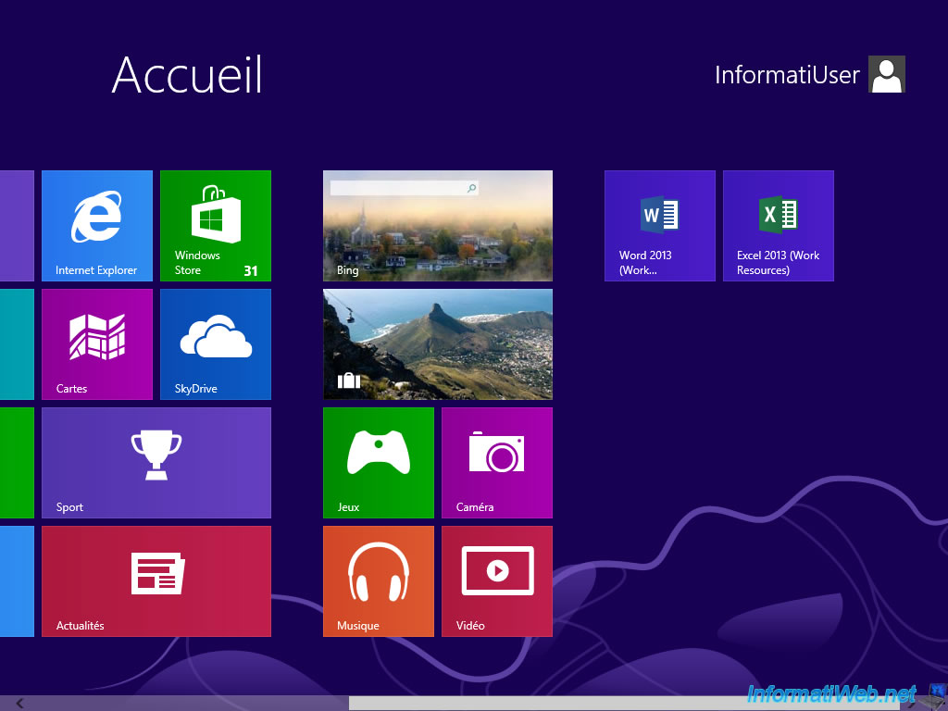Open the Caméra tile
Viewport: 948px width, 711px height.
click(497, 463)
